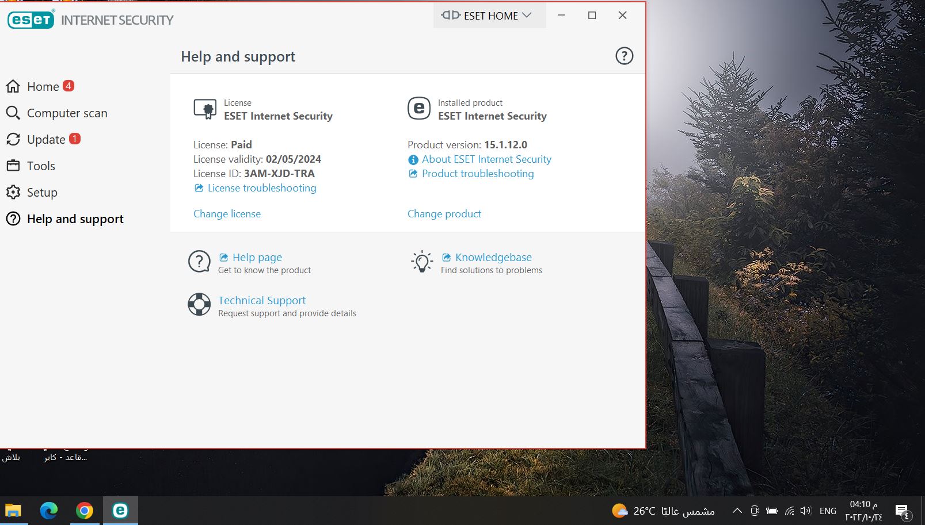Click the Home notification badge 4

coord(68,86)
